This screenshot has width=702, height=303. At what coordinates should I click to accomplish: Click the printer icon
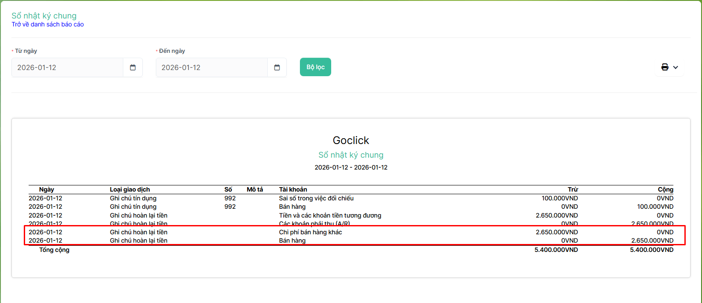click(x=665, y=67)
